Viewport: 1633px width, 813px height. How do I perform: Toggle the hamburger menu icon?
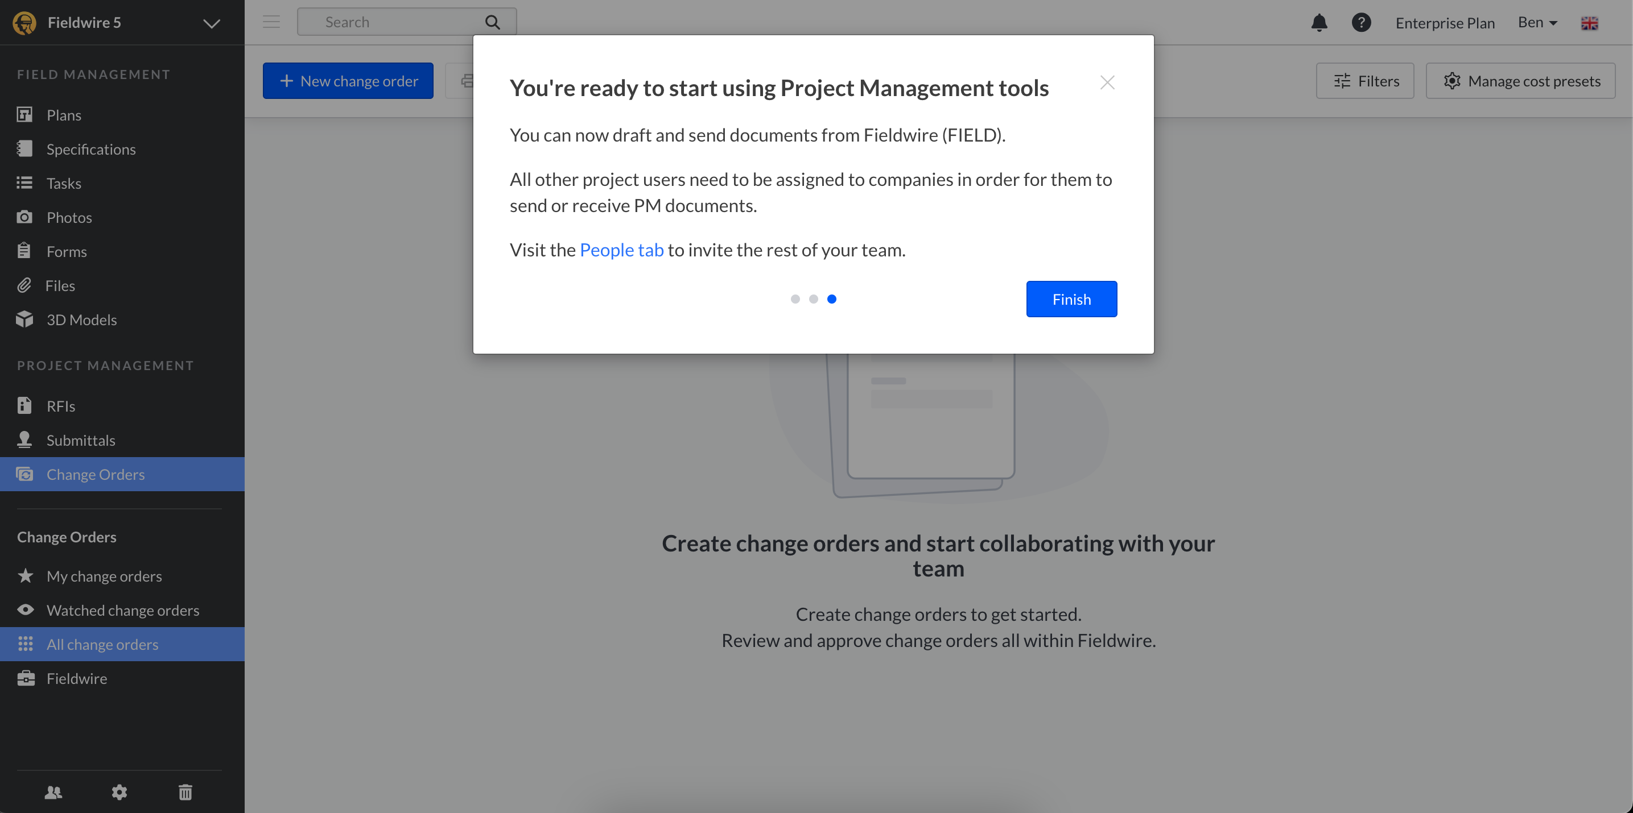[x=271, y=22]
